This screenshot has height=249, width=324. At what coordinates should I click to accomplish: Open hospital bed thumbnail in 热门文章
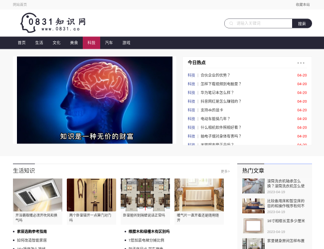point(253,206)
